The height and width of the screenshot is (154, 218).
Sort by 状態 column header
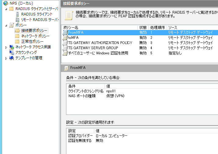143,27
